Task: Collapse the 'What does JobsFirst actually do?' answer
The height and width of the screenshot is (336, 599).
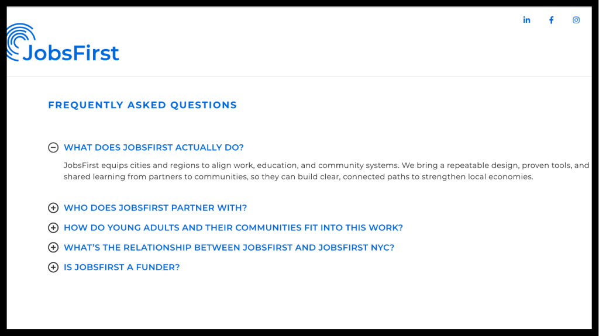Action: coord(153,148)
